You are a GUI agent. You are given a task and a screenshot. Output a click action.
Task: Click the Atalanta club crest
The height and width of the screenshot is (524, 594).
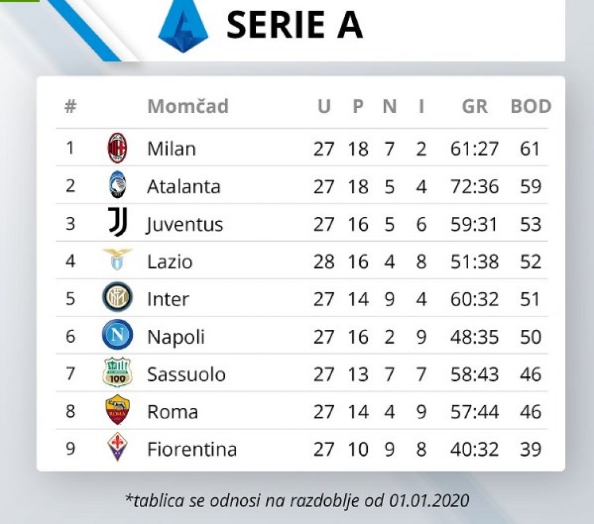(x=117, y=185)
